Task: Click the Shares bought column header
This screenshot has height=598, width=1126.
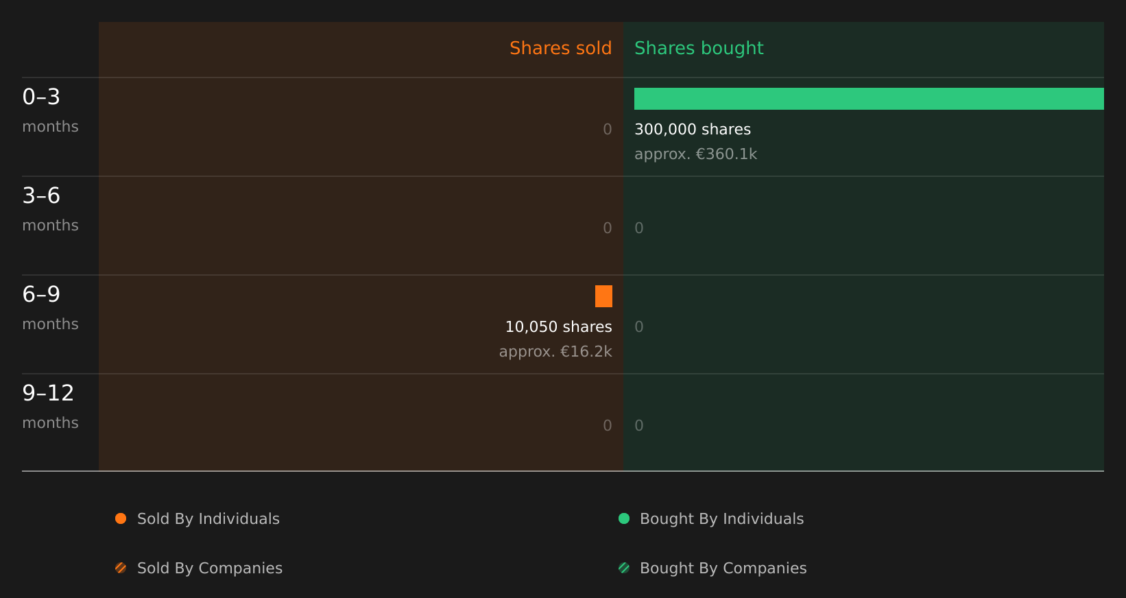Action: click(x=699, y=48)
